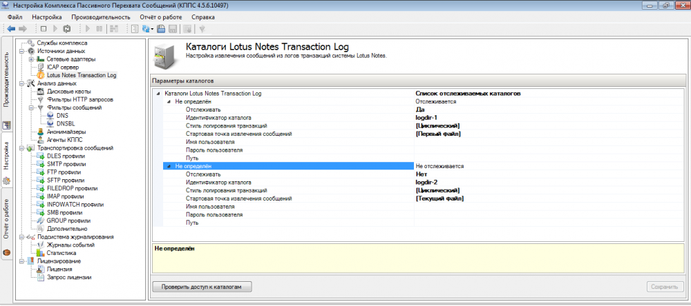691x306 pixels.
Task: Click the gear icon on the left sidebar strip
Action: tap(8, 181)
